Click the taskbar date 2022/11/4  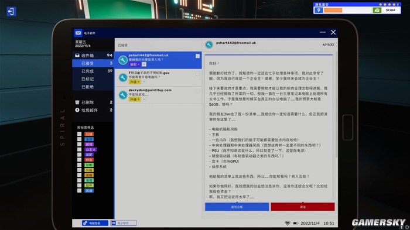(310, 223)
